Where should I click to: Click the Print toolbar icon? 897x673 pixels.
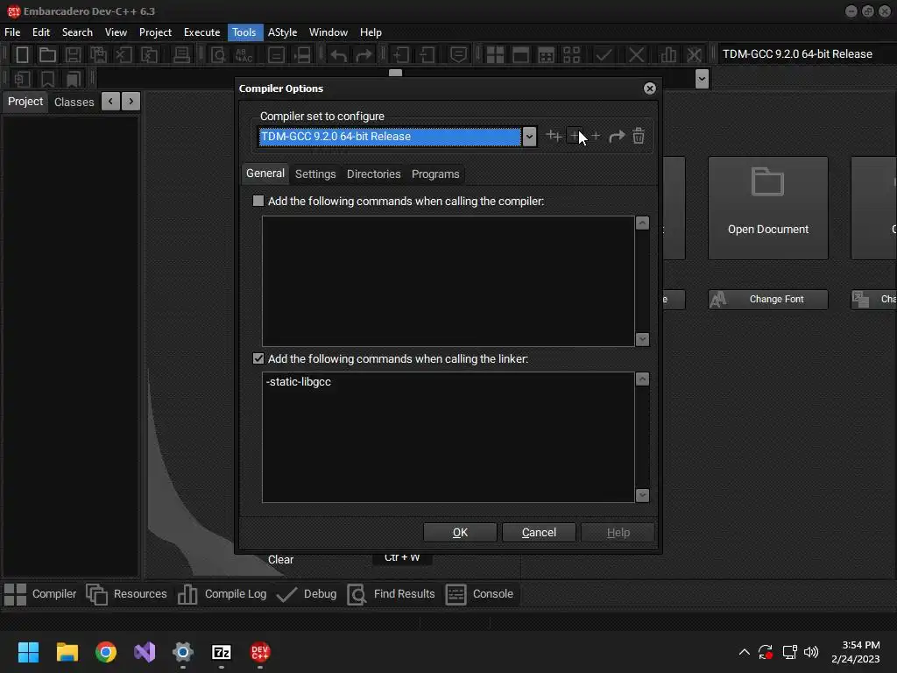(181, 55)
